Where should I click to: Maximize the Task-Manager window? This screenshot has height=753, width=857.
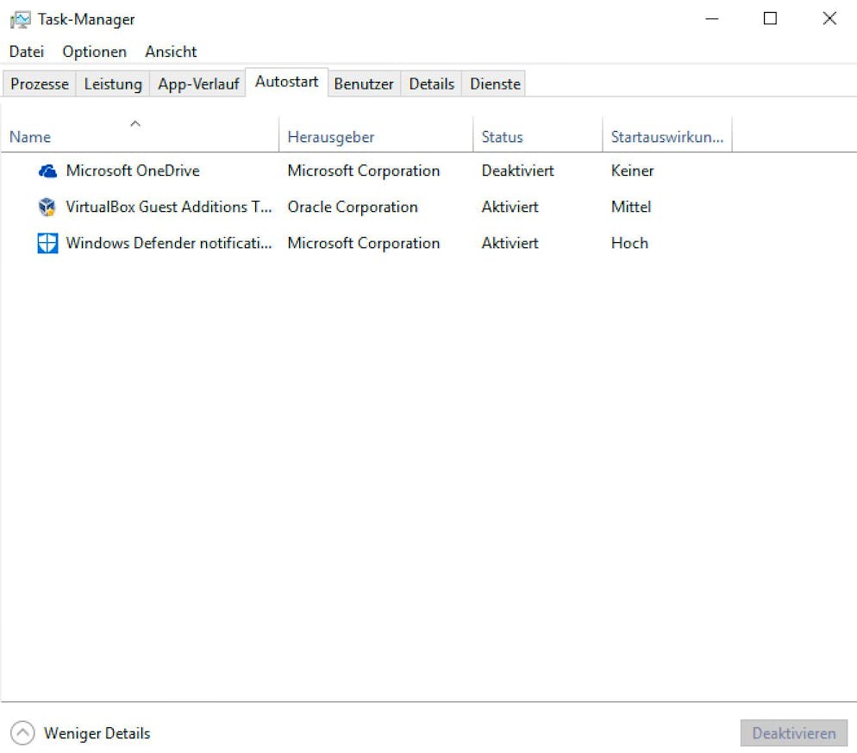[770, 19]
